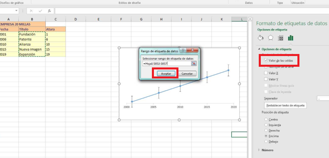The height and width of the screenshot is (158, 329).
Task: Click the fx insert function icon
Action: tap(49, 11)
